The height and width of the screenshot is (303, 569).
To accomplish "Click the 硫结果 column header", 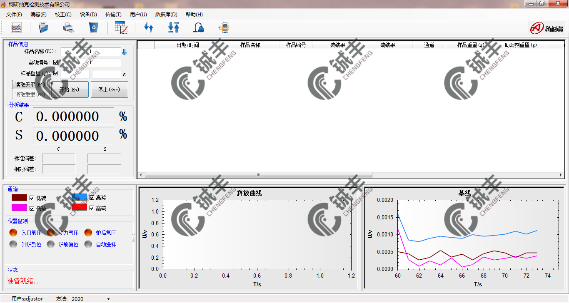I will [x=387, y=45].
